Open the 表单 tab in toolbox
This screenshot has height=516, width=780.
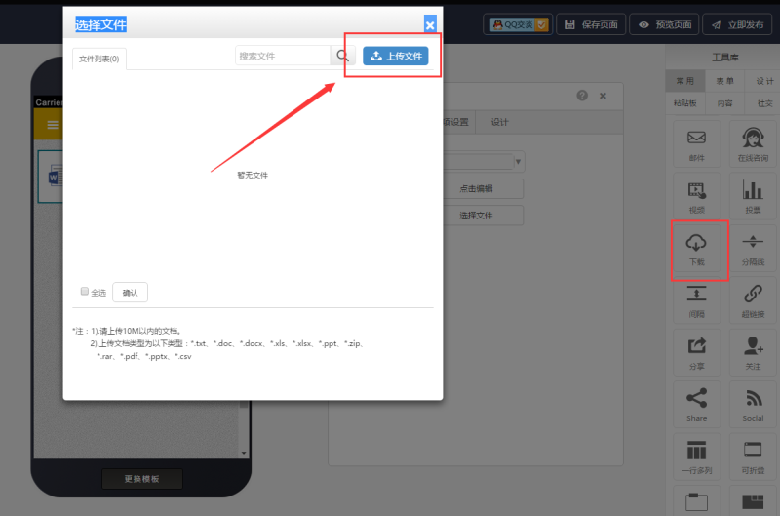(724, 81)
